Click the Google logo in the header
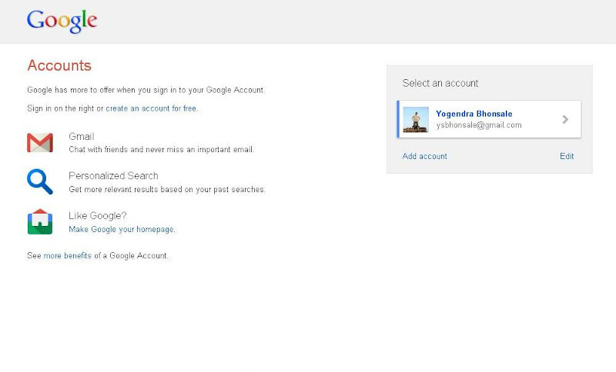The height and width of the screenshot is (372, 616). (62, 21)
